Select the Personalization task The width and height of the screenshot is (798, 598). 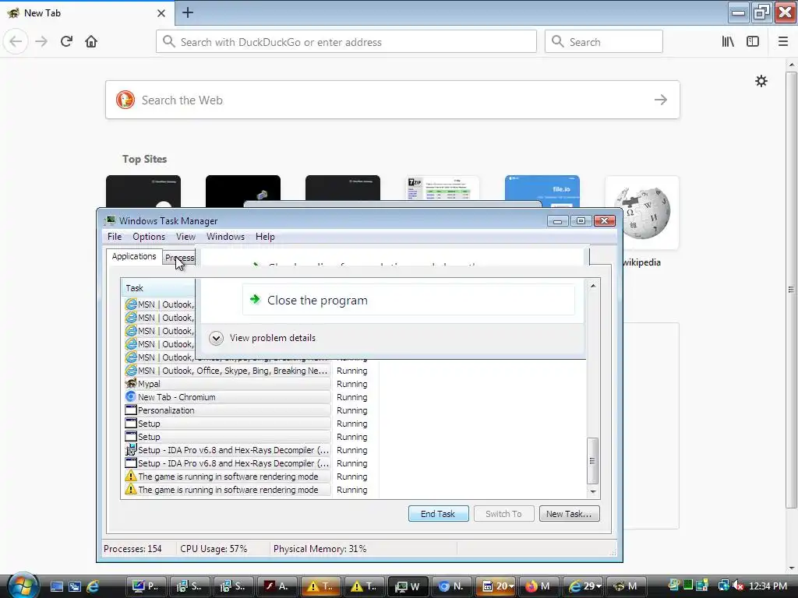coord(228,410)
